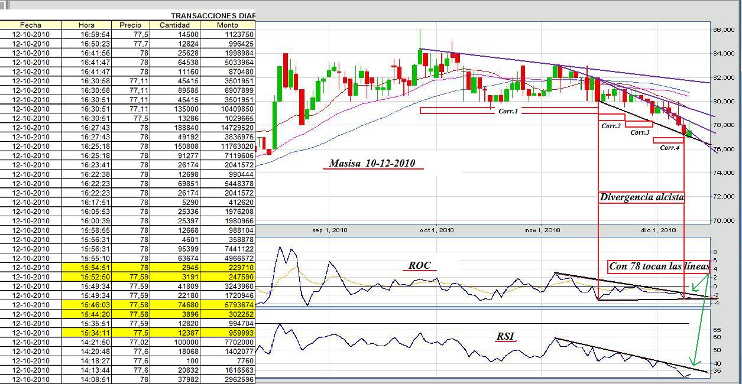The width and height of the screenshot is (742, 384).
Task: Select the time cell 16:17:51
Action: (x=86, y=203)
